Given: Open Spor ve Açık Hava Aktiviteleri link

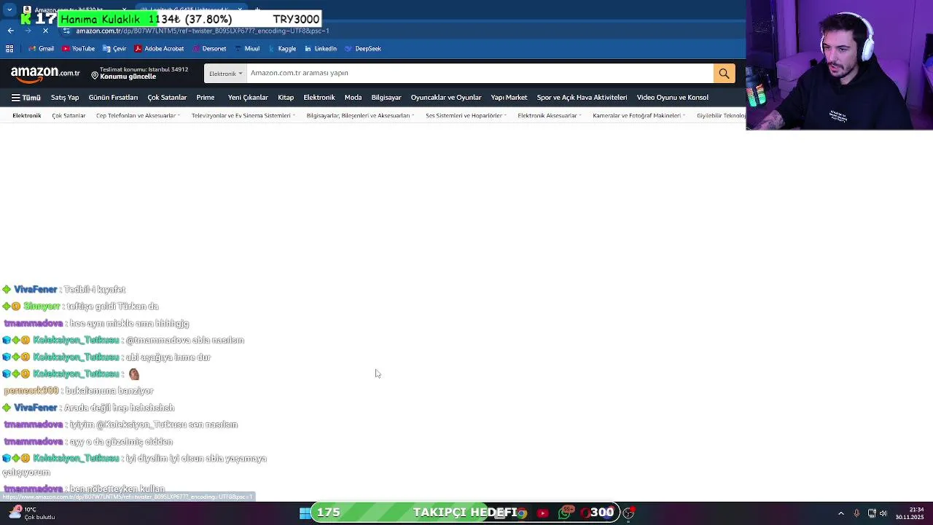Looking at the screenshot, I should pos(582,98).
